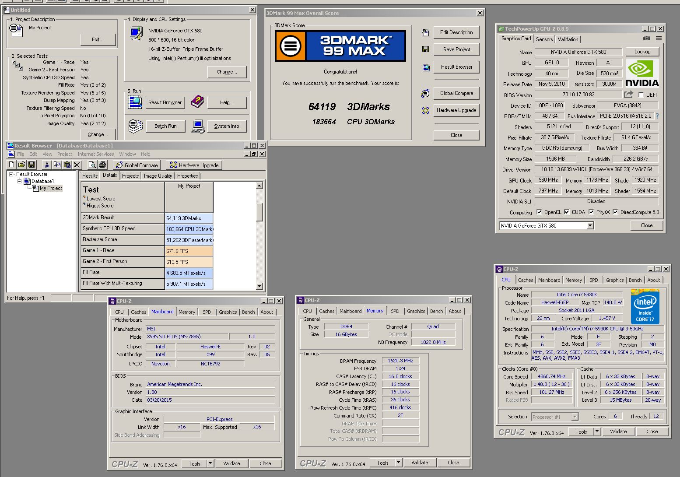Open Tools dropdown arrow in CPU-Z CPU window
680x477 pixels.
[x=597, y=431]
